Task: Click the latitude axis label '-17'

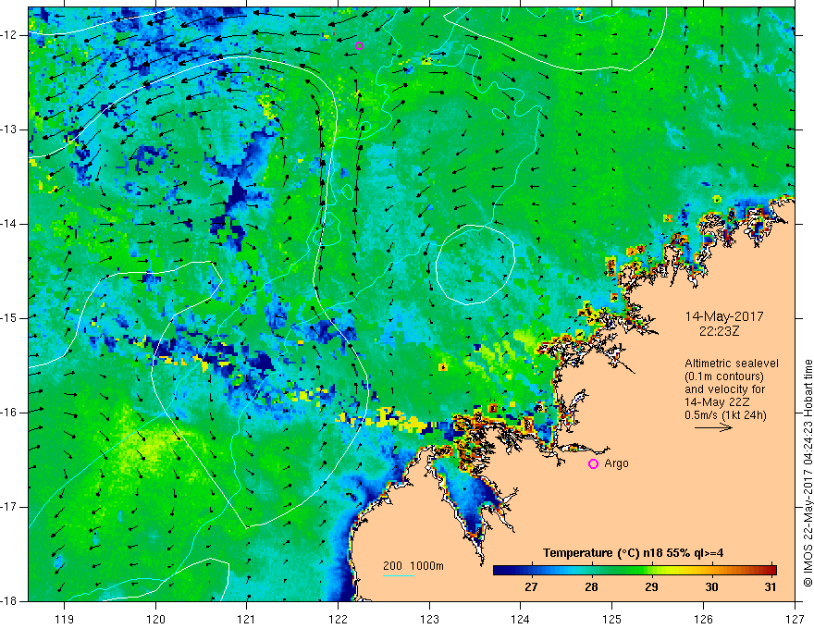Action: [8, 507]
